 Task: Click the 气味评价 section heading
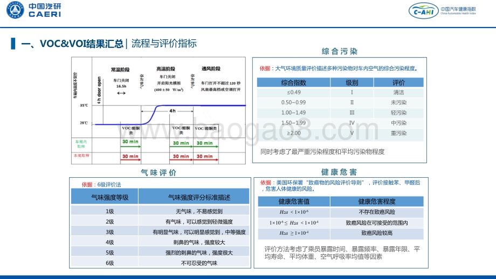point(159,172)
